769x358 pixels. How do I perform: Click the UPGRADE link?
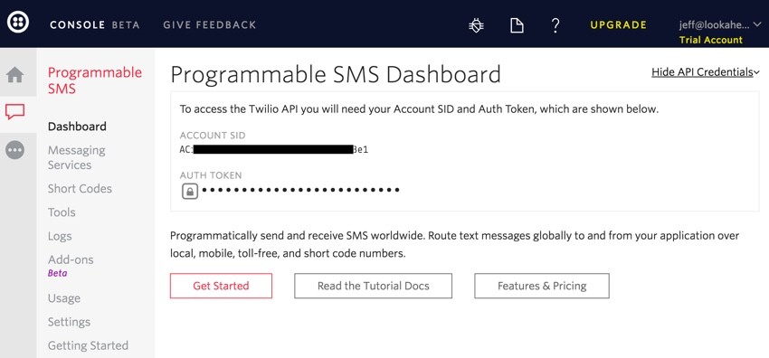[x=619, y=24]
